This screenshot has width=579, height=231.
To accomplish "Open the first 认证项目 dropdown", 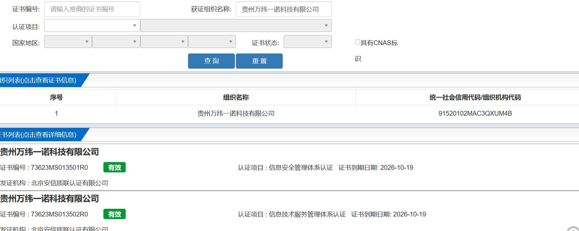I will pos(92,25).
